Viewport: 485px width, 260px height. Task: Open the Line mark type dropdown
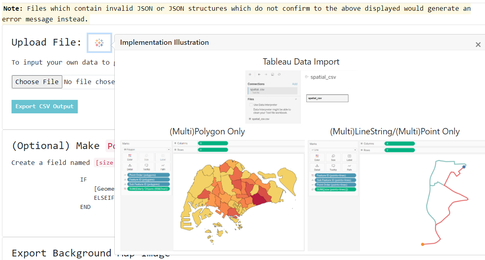pyautogui.click(x=333, y=150)
